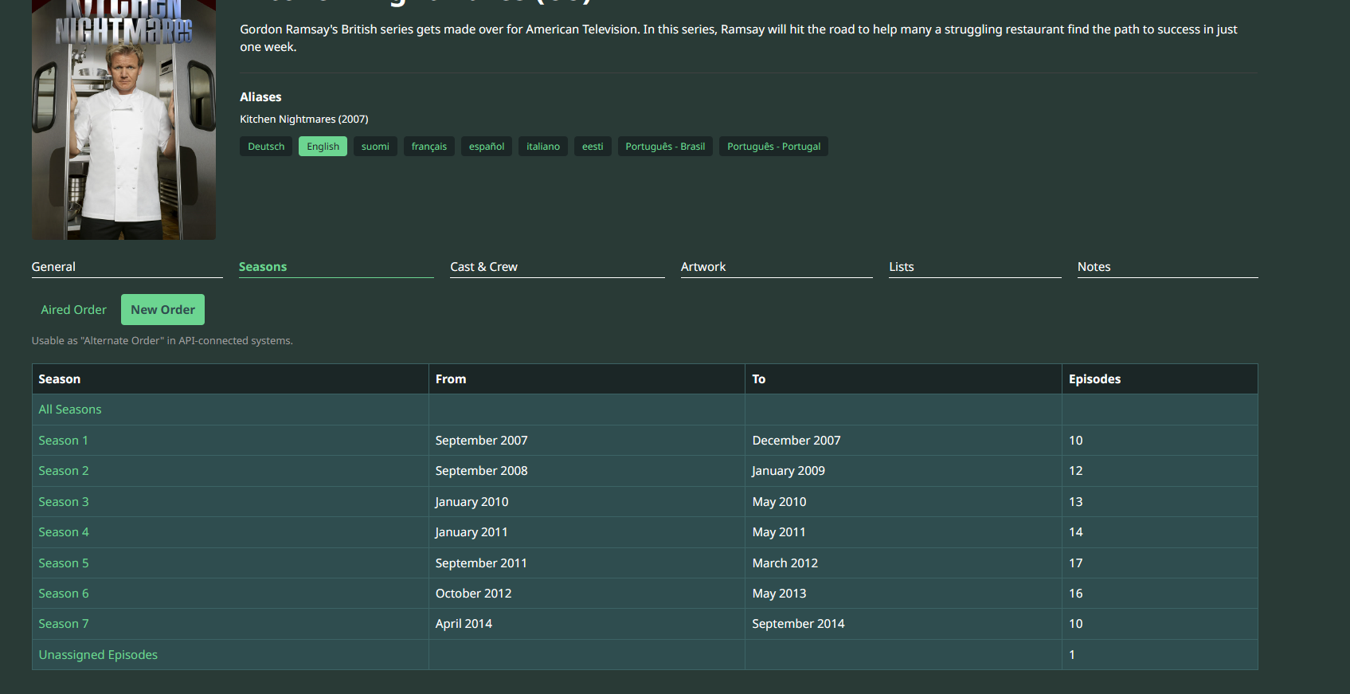Image resolution: width=1350 pixels, height=694 pixels.
Task: Click the December 2007 cell
Action: [903, 441]
